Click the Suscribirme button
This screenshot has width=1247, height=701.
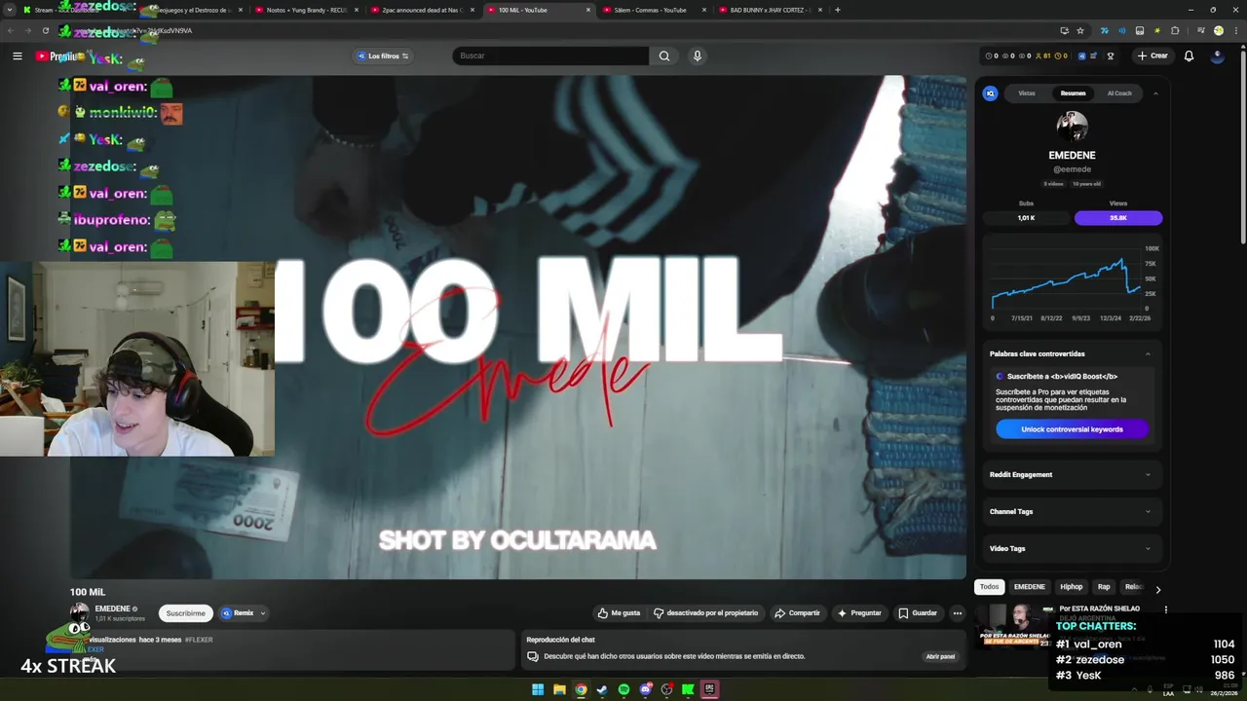tap(185, 613)
